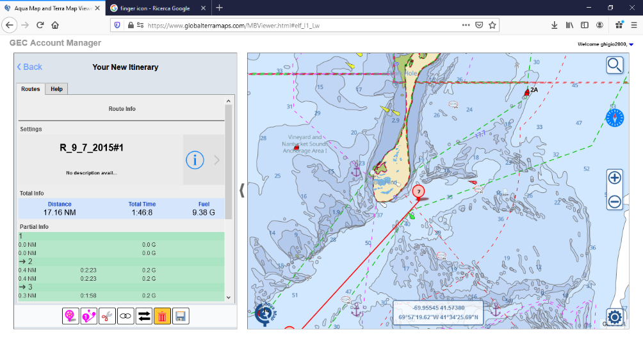Select the route name R_9_7_2015#1

point(92,147)
